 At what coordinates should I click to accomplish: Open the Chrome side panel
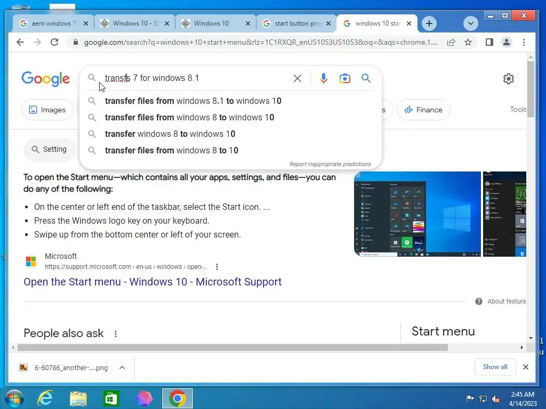489,43
